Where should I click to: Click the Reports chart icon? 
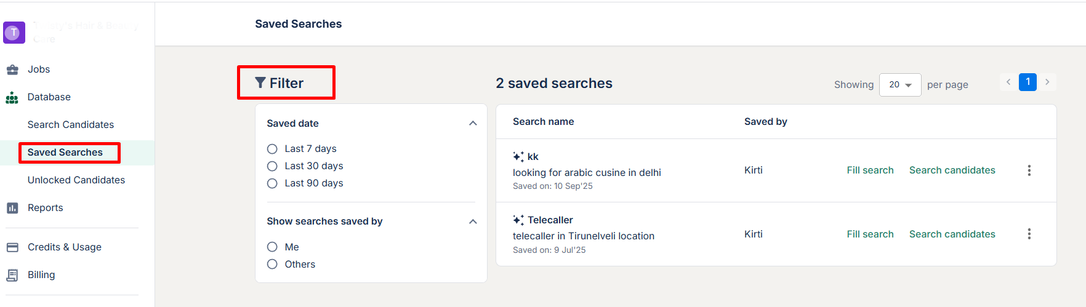[12, 208]
